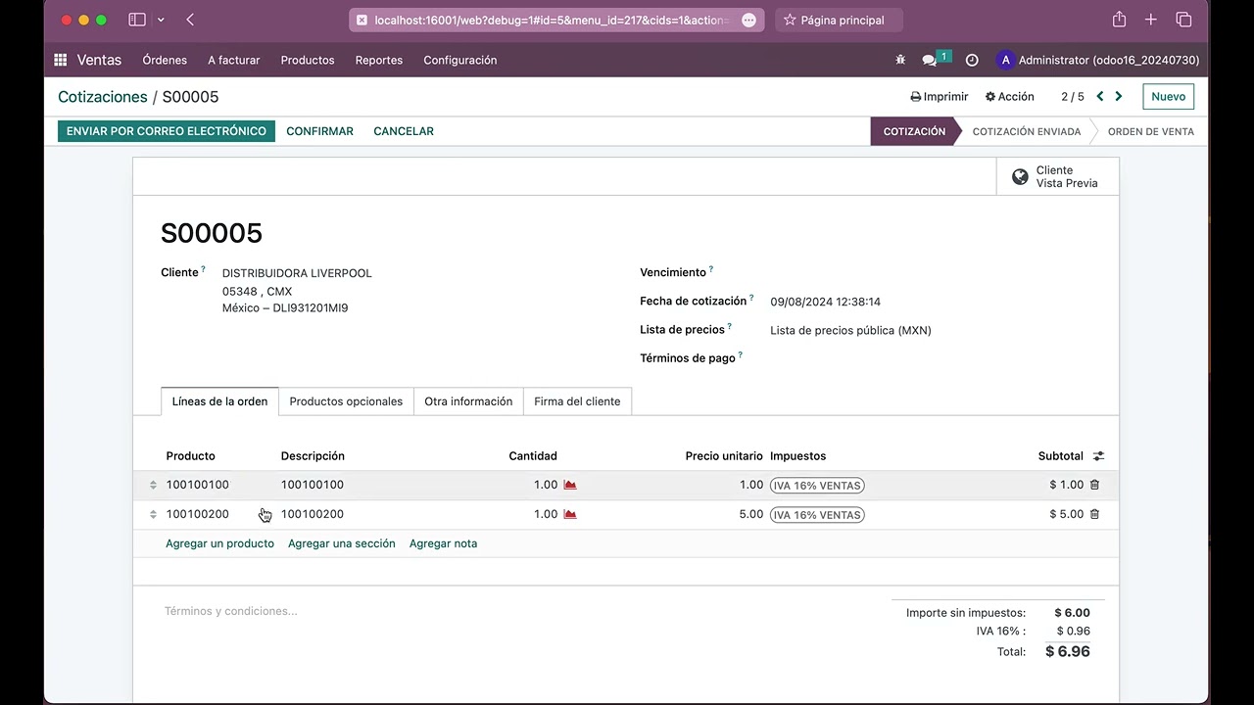Go to next record arrow
Screen dimensions: 1254x705
[x=1119, y=96]
